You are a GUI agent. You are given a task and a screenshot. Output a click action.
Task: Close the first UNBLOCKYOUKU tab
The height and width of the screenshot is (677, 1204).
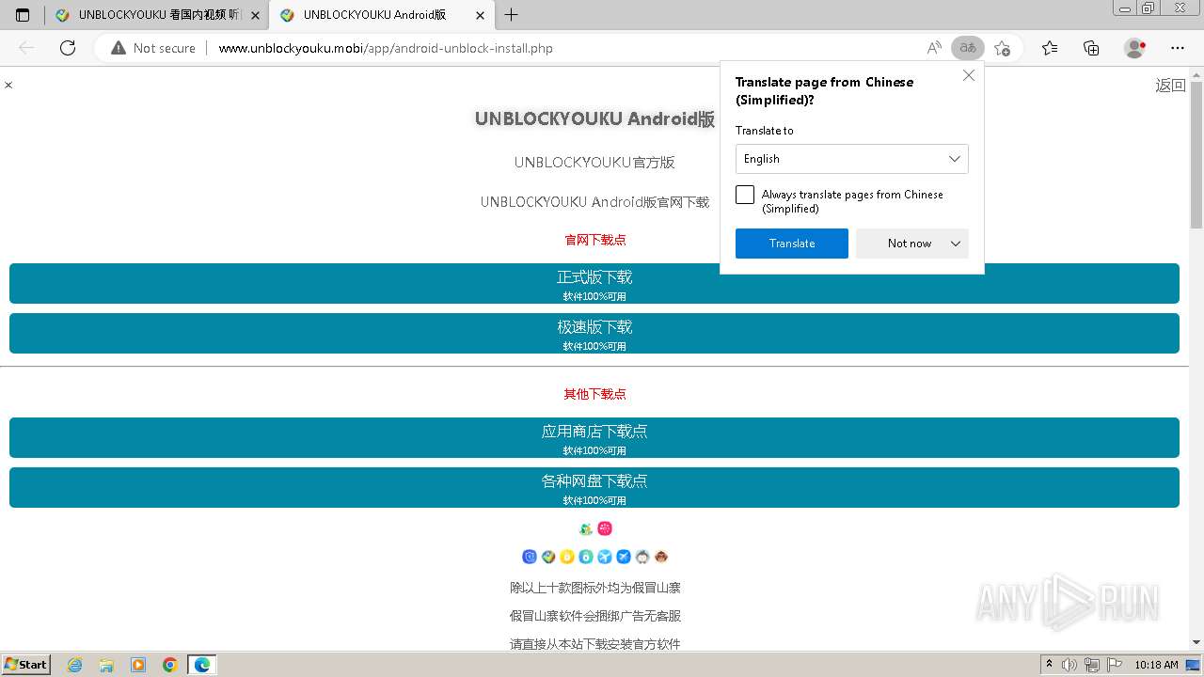[255, 15]
